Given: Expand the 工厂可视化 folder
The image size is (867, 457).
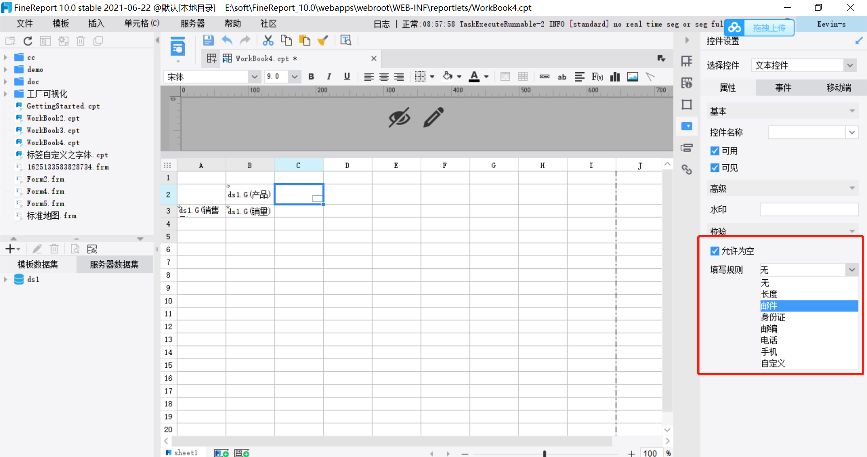Looking at the screenshot, I should pos(5,94).
